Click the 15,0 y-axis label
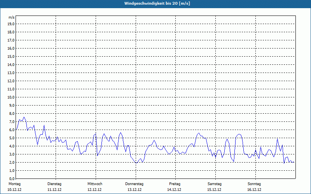Image resolution: width=311 pixels, height=194 pixels. point(11,56)
